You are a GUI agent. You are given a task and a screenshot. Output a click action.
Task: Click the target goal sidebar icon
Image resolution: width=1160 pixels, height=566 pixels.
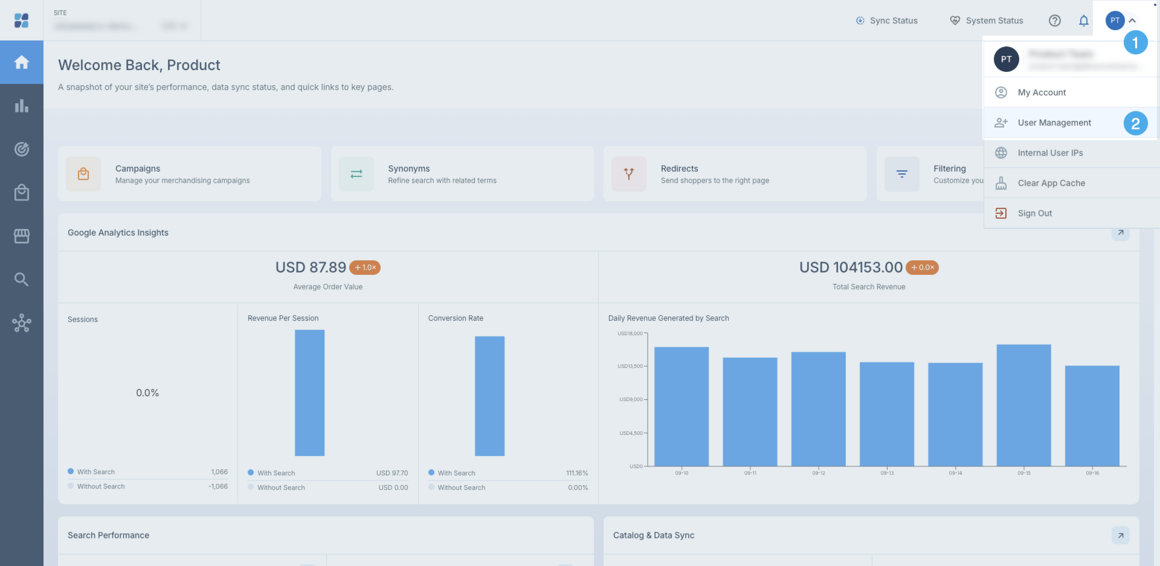coord(22,149)
